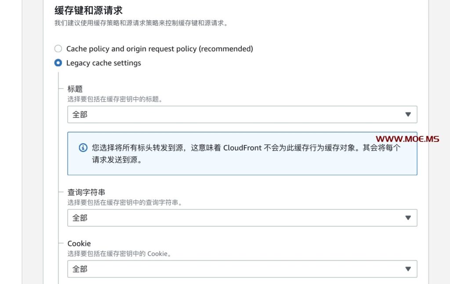Select the Legacy cache settings radio button
This screenshot has height=284, width=450.
coord(58,63)
